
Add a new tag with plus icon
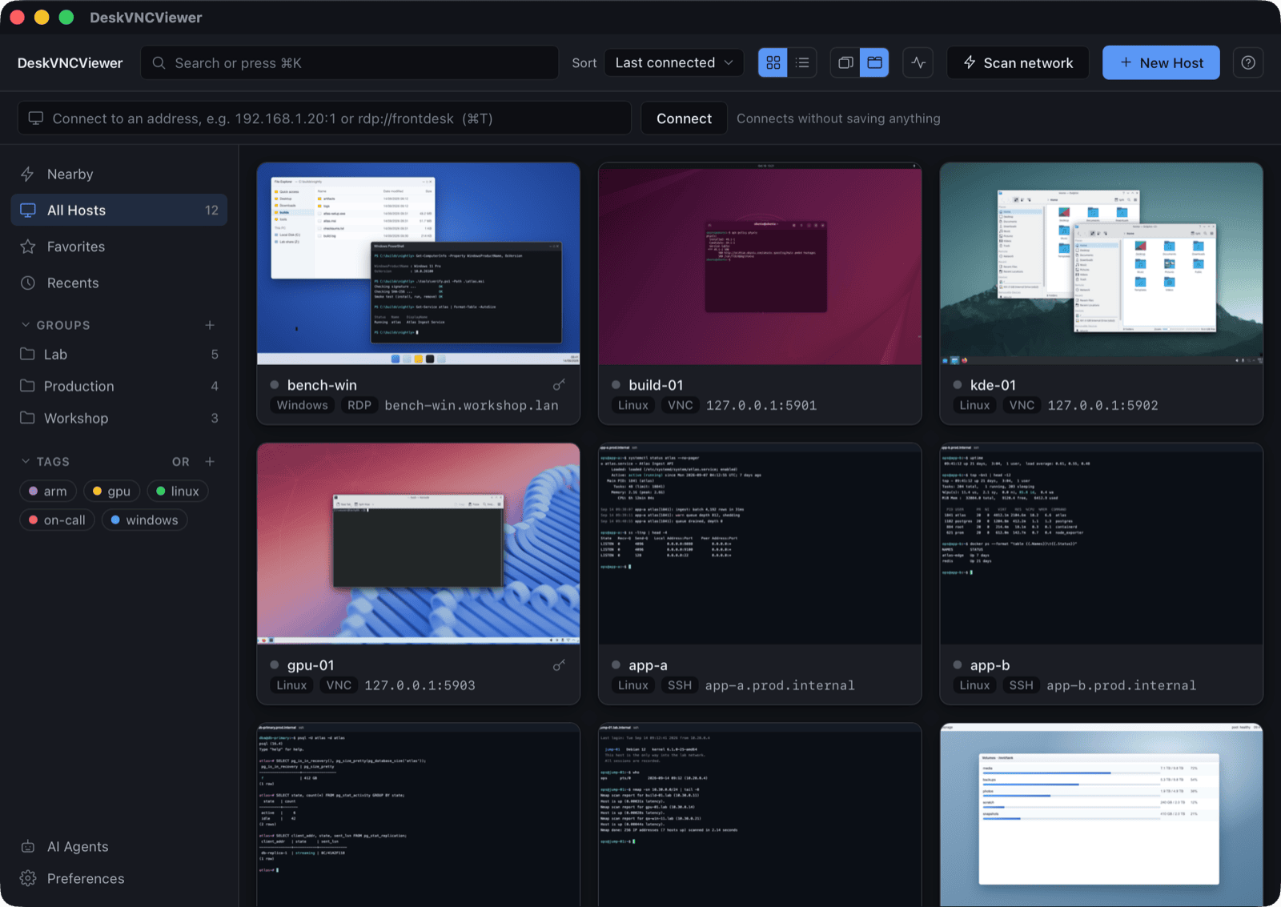click(210, 462)
